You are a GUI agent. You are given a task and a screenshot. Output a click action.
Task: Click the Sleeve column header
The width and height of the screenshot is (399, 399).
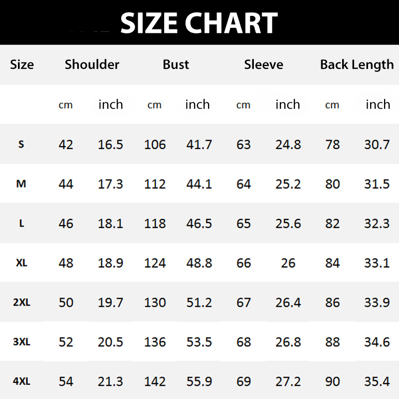click(264, 64)
